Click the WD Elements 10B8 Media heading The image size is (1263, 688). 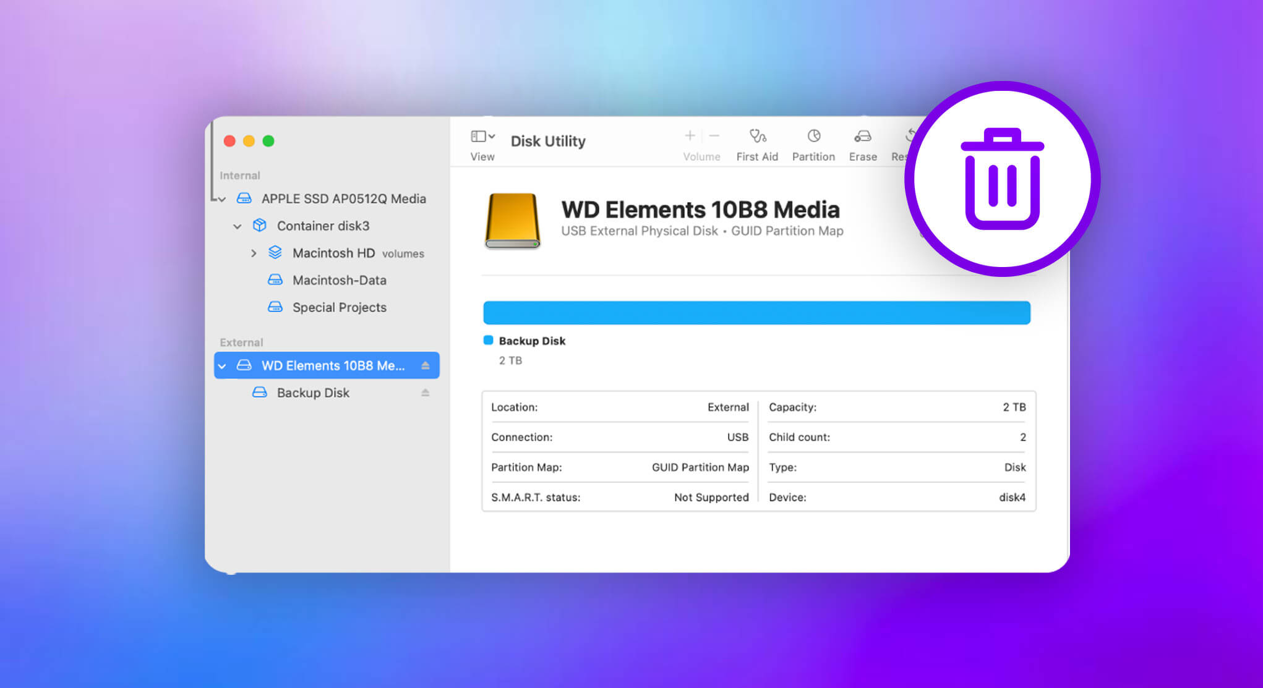tap(700, 210)
